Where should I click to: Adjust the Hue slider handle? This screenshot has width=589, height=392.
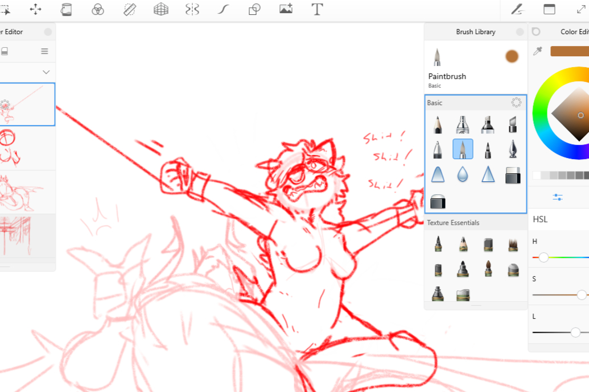[543, 257]
